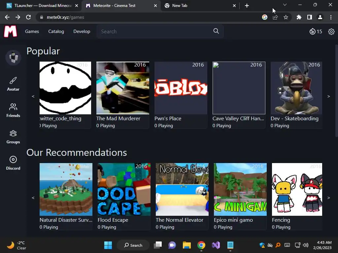
Task: Click the search magnifier icon
Action: coord(216,31)
